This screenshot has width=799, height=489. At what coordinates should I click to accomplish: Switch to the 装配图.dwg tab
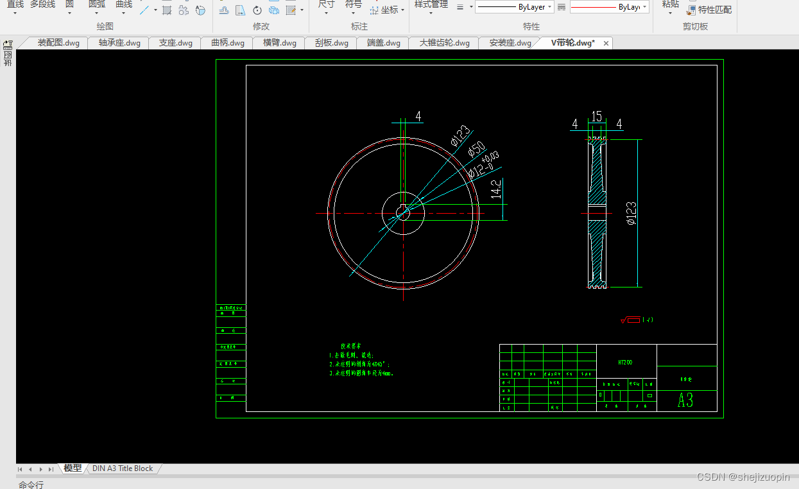tap(58, 43)
